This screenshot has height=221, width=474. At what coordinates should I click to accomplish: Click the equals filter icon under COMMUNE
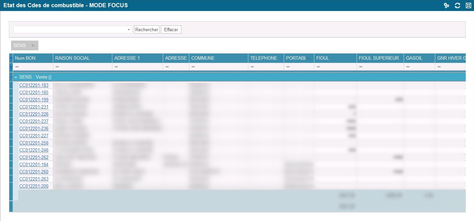pos(193,67)
